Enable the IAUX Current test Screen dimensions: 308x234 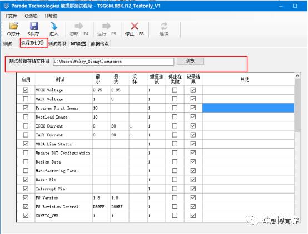(x=26, y=135)
